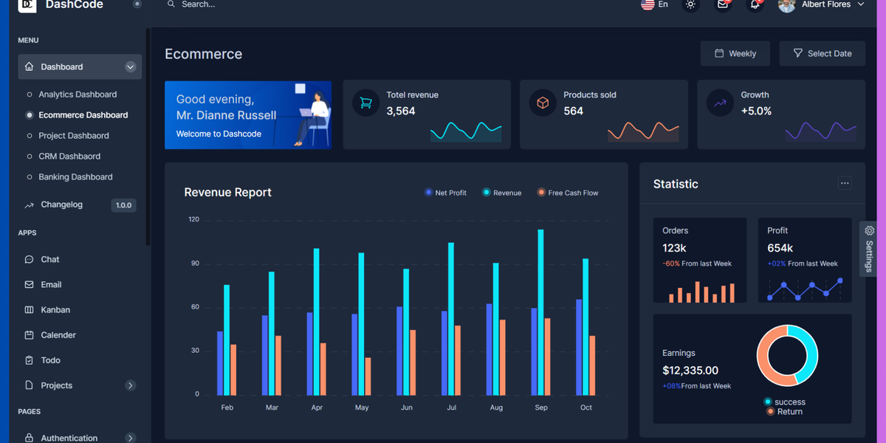Collapse the Dashboard menu section
886x443 pixels.
tap(130, 66)
